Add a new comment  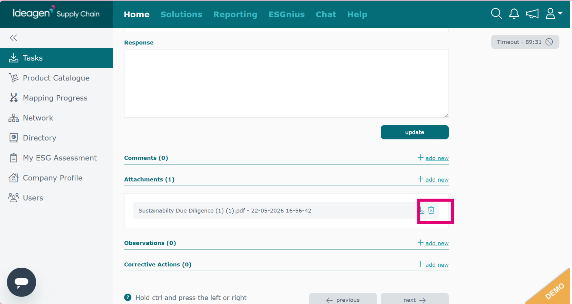pos(433,158)
